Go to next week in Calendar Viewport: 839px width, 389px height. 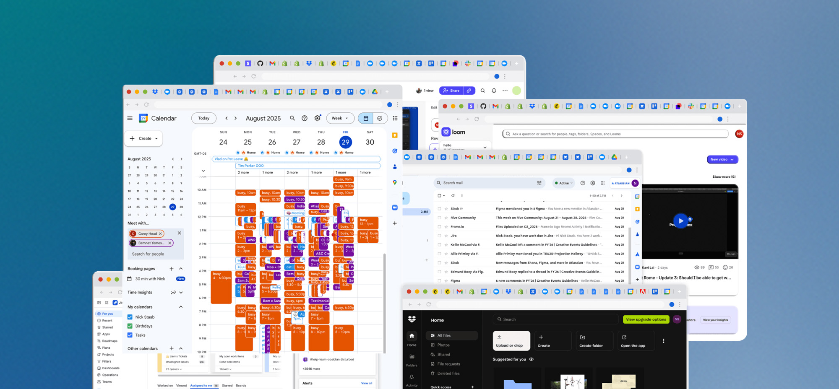236,118
